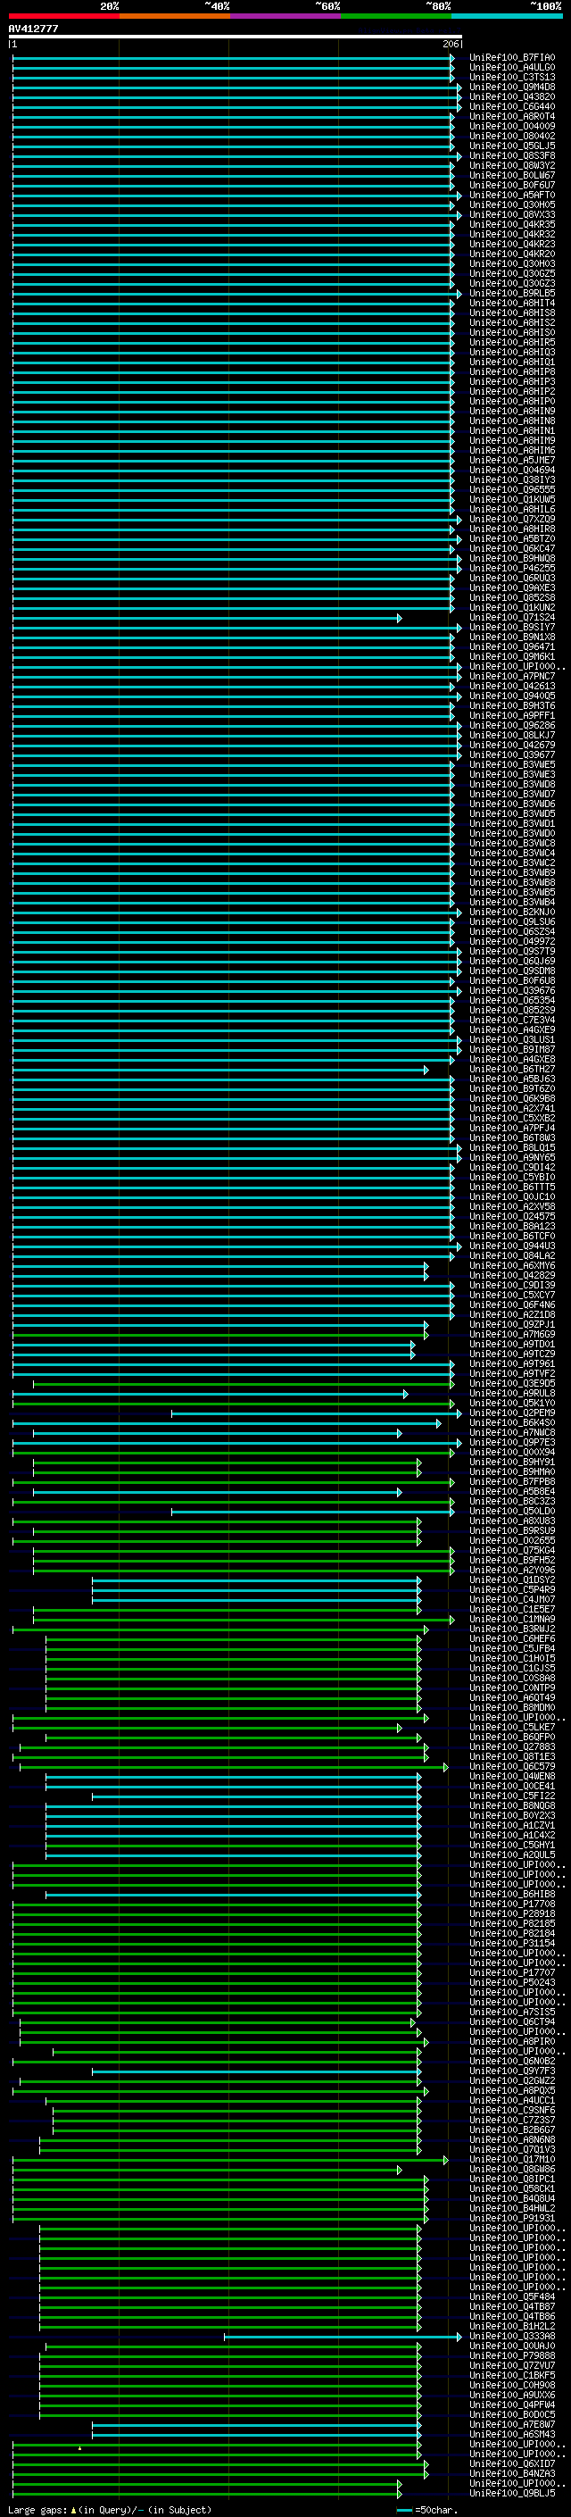Follow the UniRef100_A9TCZ9 link
This screenshot has width=571, height=2517.
pyautogui.click(x=512, y=1354)
